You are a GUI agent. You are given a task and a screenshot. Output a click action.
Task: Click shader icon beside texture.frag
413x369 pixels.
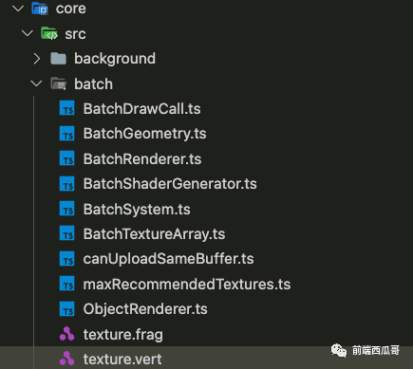(x=67, y=334)
